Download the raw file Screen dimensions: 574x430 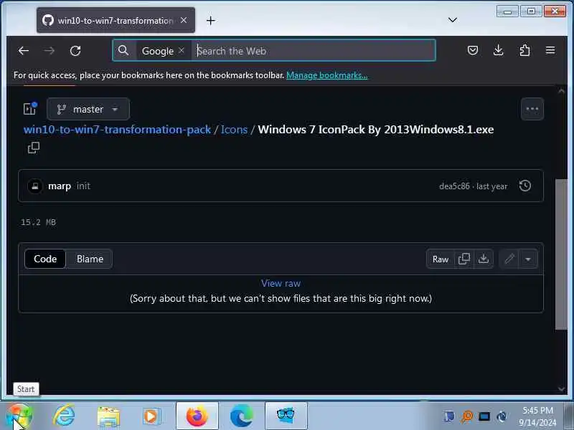tap(484, 259)
